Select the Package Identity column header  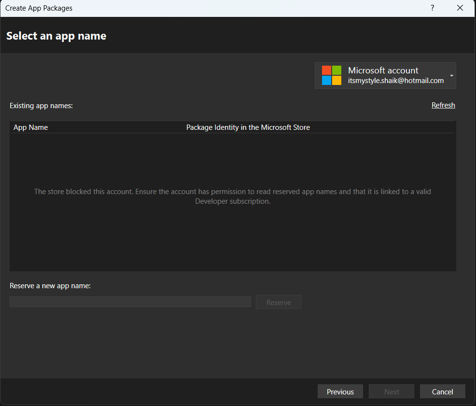click(248, 127)
